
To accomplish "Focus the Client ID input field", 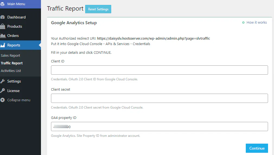I will (159, 70).
